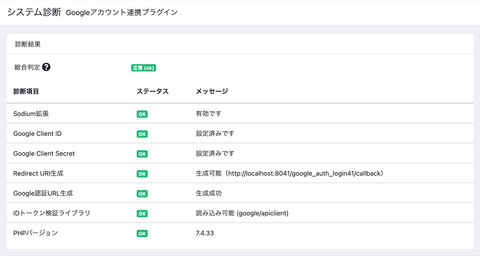Click the 正常 (ok) overall status badge

143,68
